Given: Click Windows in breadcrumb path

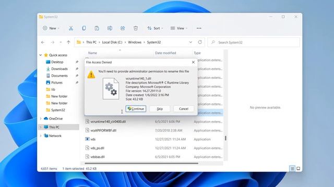Looking at the screenshot, I should [135, 42].
